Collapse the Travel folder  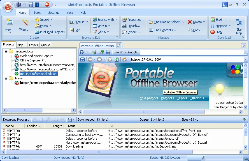click(x=6, y=78)
